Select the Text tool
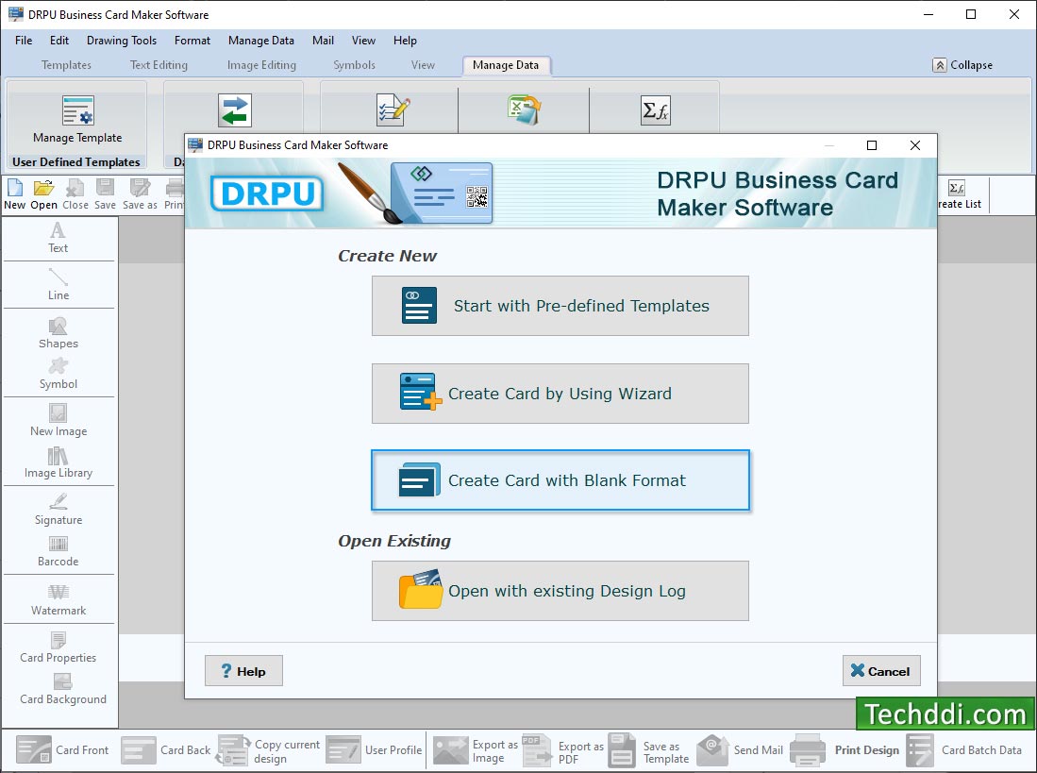 tap(59, 238)
